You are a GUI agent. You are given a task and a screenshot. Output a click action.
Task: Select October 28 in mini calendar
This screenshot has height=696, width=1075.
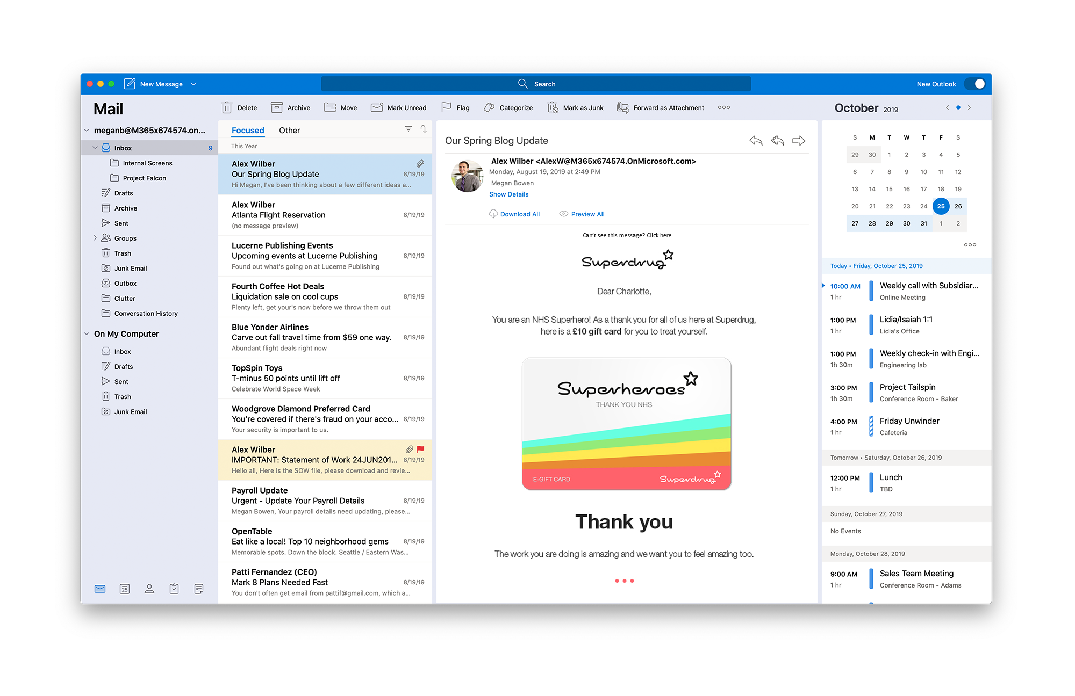pos(872,223)
